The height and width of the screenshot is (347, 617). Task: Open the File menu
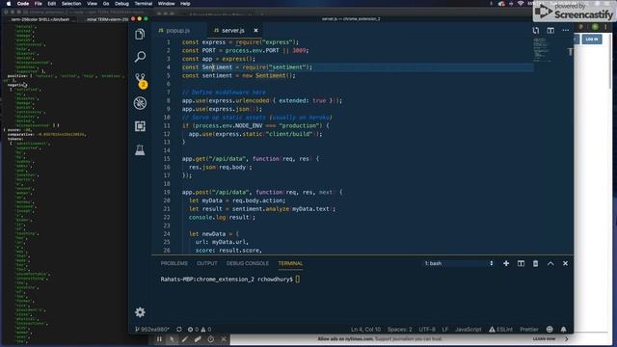click(x=39, y=4)
